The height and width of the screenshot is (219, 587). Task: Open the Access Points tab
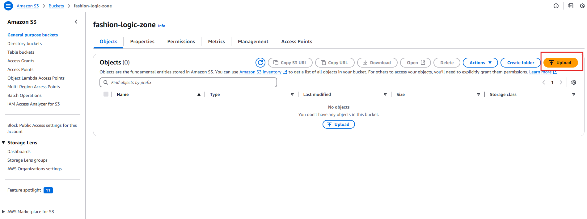click(x=297, y=41)
